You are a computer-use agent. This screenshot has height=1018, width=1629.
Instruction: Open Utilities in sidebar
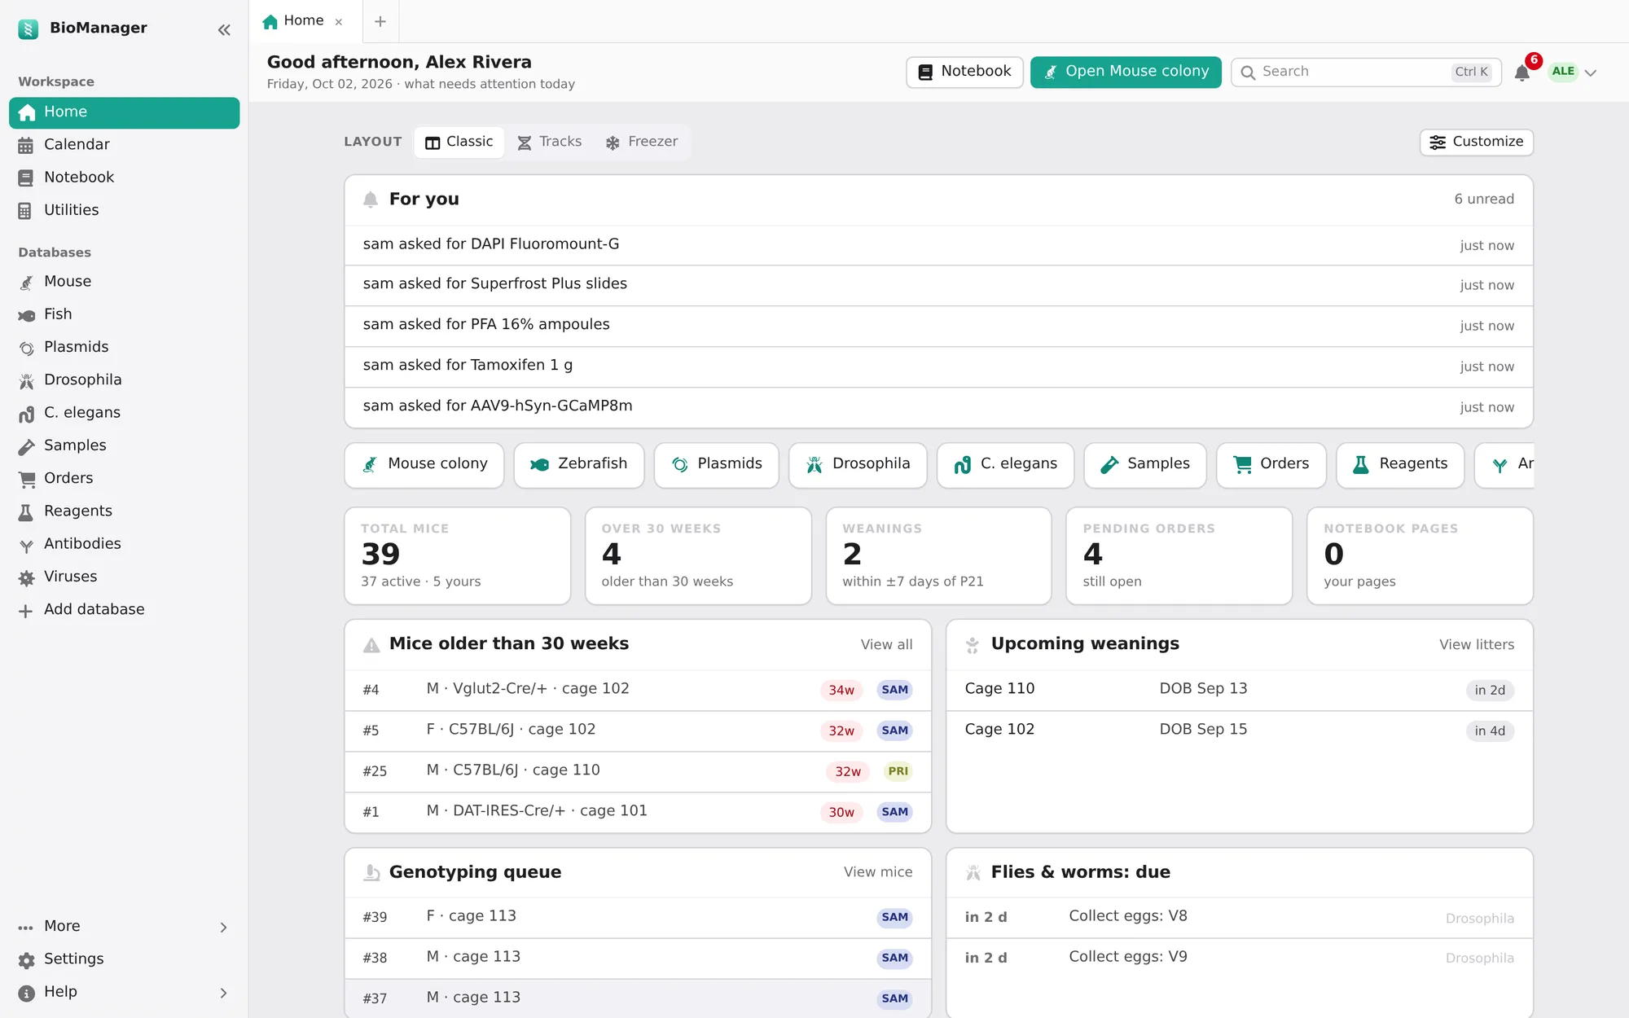[x=124, y=210]
